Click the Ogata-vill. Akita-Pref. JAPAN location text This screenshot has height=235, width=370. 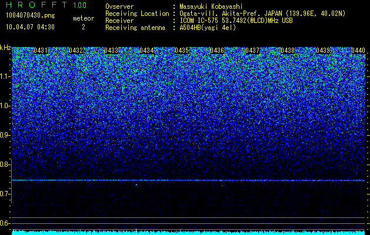(x=262, y=14)
